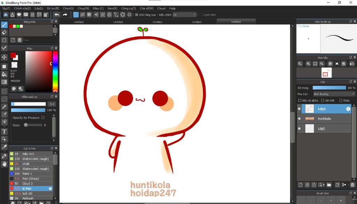Duplicate layer icon in layer panel
Image resolution: width=357 pixels, height=204 pixels.
[337, 185]
